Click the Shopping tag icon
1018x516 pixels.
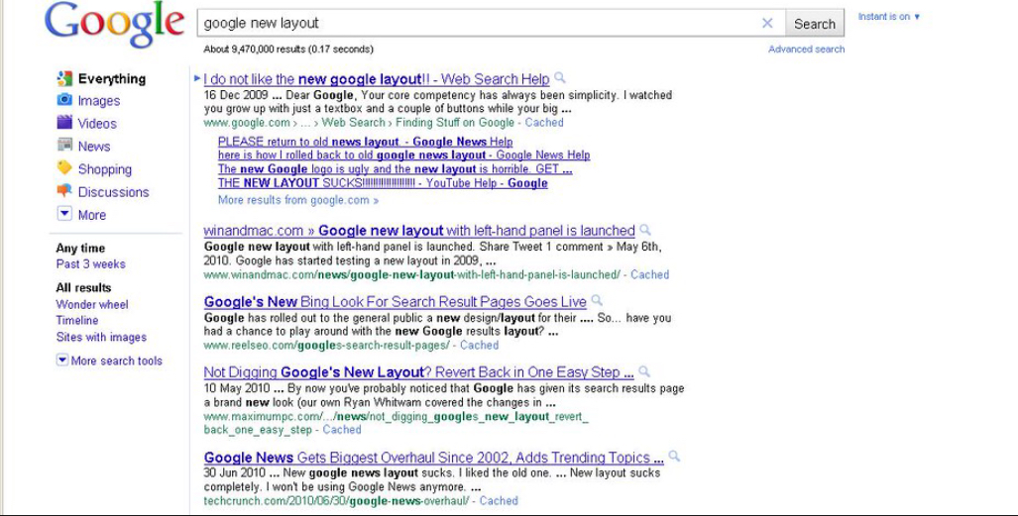coord(64,168)
